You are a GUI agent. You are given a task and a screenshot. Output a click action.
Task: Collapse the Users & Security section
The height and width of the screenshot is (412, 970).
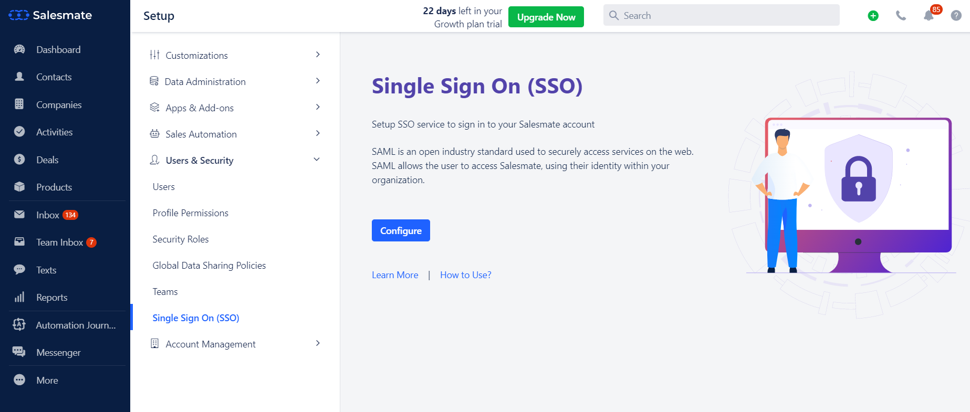[x=235, y=160]
